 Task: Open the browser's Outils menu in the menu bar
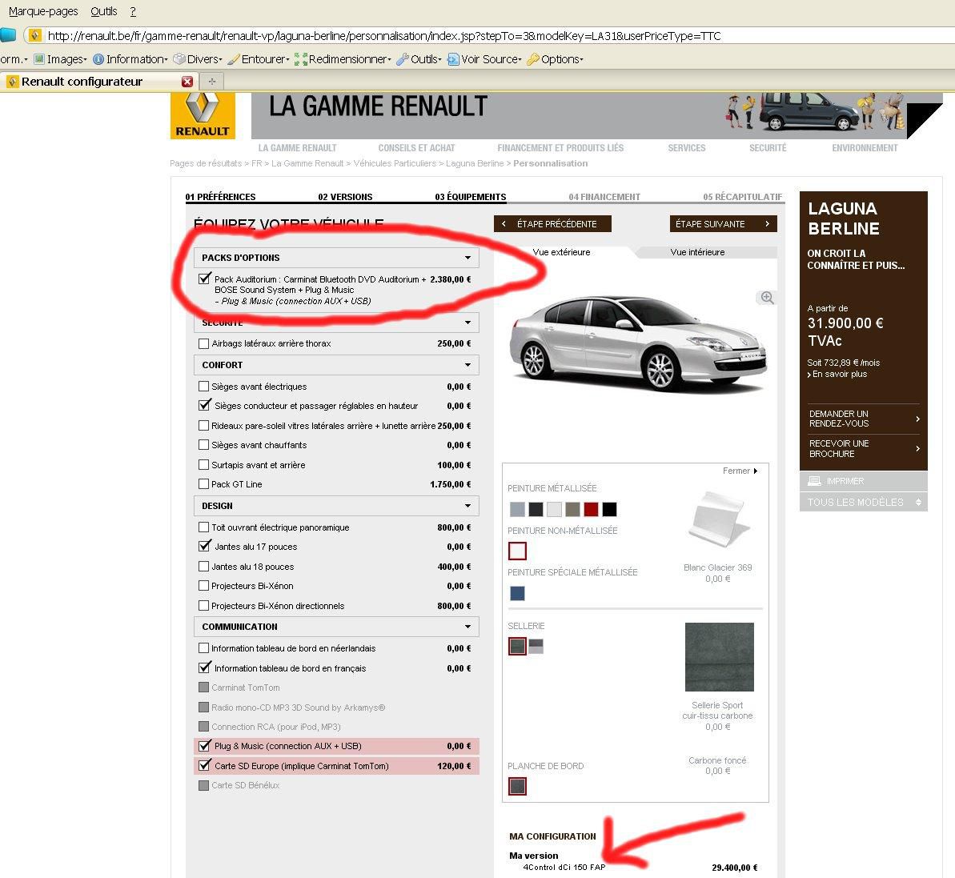(103, 11)
